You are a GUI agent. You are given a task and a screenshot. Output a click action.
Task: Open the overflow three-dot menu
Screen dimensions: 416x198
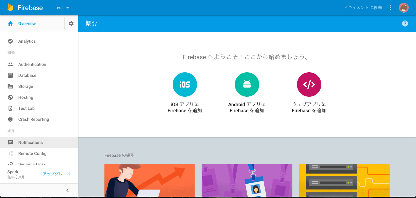tap(390, 8)
